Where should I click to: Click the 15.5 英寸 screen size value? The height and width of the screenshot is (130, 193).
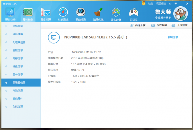[88, 64]
